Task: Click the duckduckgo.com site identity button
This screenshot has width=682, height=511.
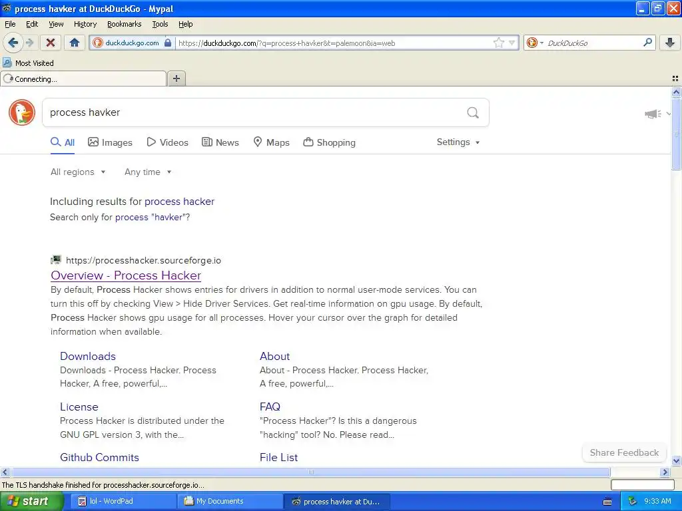Action: click(x=131, y=43)
